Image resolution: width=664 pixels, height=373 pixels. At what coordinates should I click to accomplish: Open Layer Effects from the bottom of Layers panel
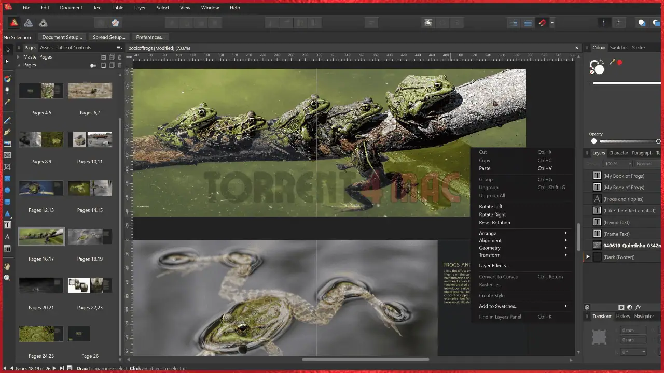click(x=638, y=307)
